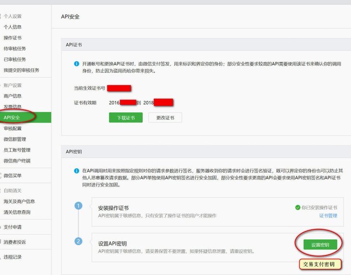Viewport: 351px width, 275px height.
Task: Open 员工账号管理
Action: point(17,150)
